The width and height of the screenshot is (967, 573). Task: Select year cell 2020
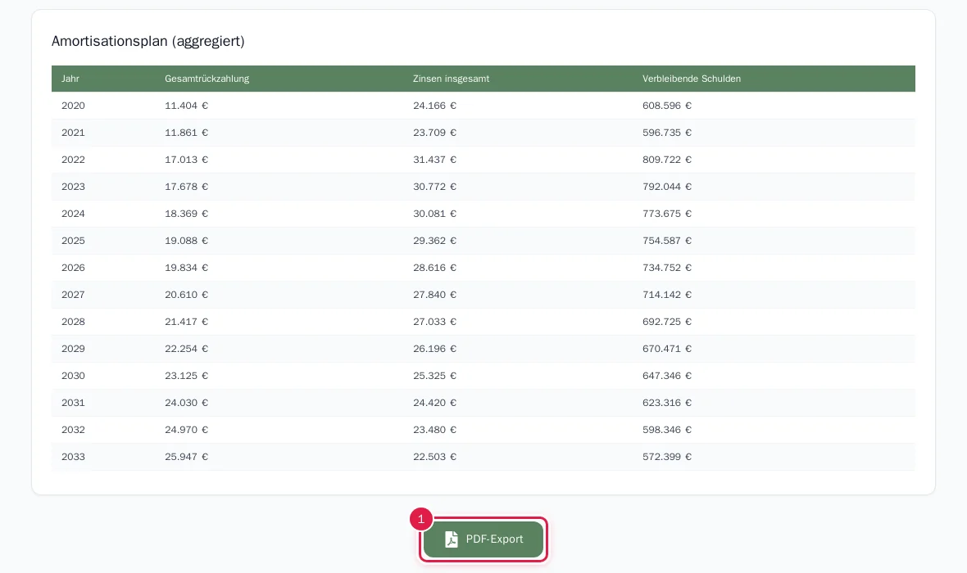pos(74,106)
